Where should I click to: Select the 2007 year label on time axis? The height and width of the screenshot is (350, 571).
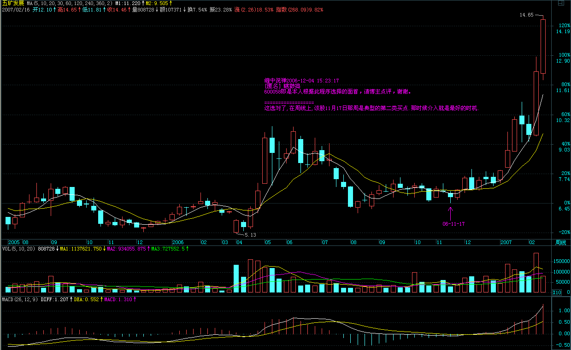[506, 242]
